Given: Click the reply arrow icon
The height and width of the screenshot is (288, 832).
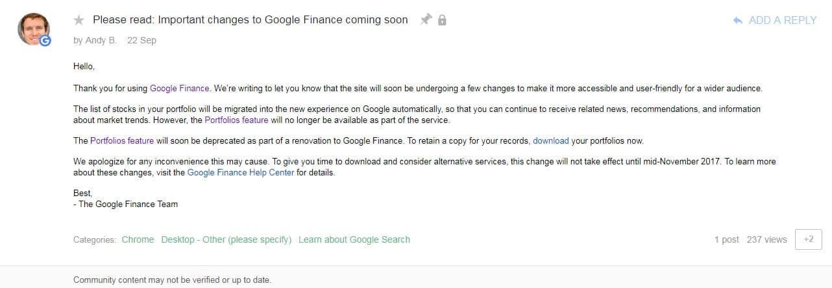Looking at the screenshot, I should pos(737,21).
